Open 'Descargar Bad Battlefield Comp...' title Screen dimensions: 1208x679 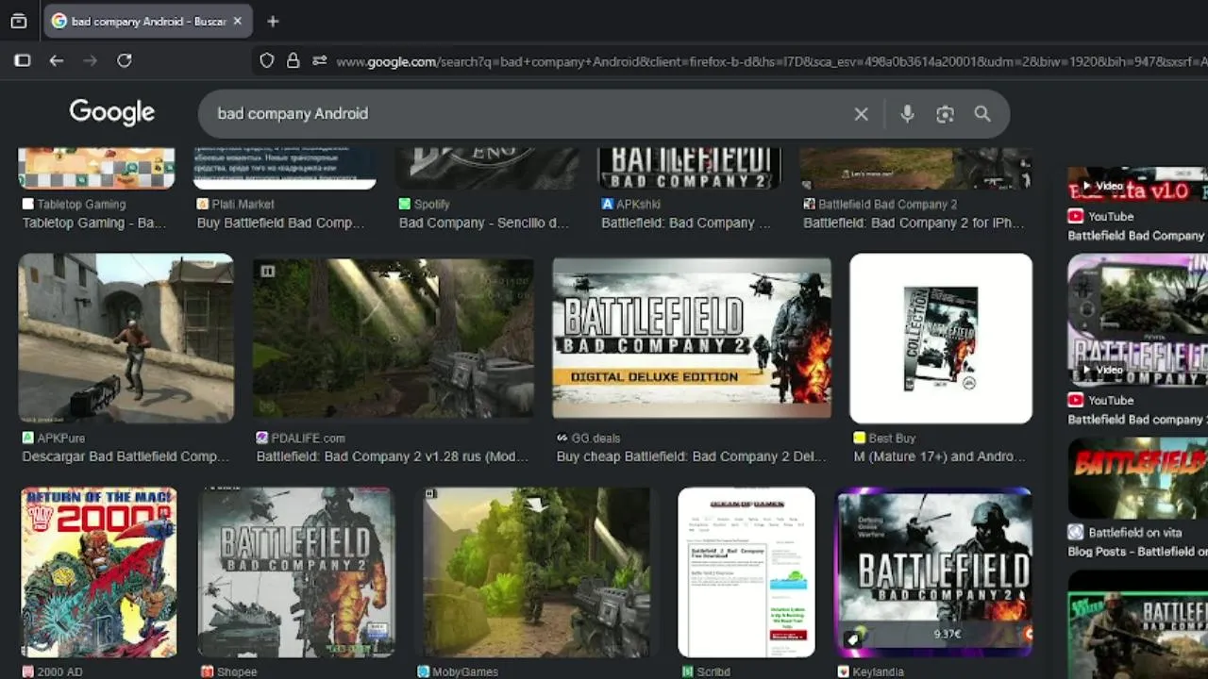(126, 456)
